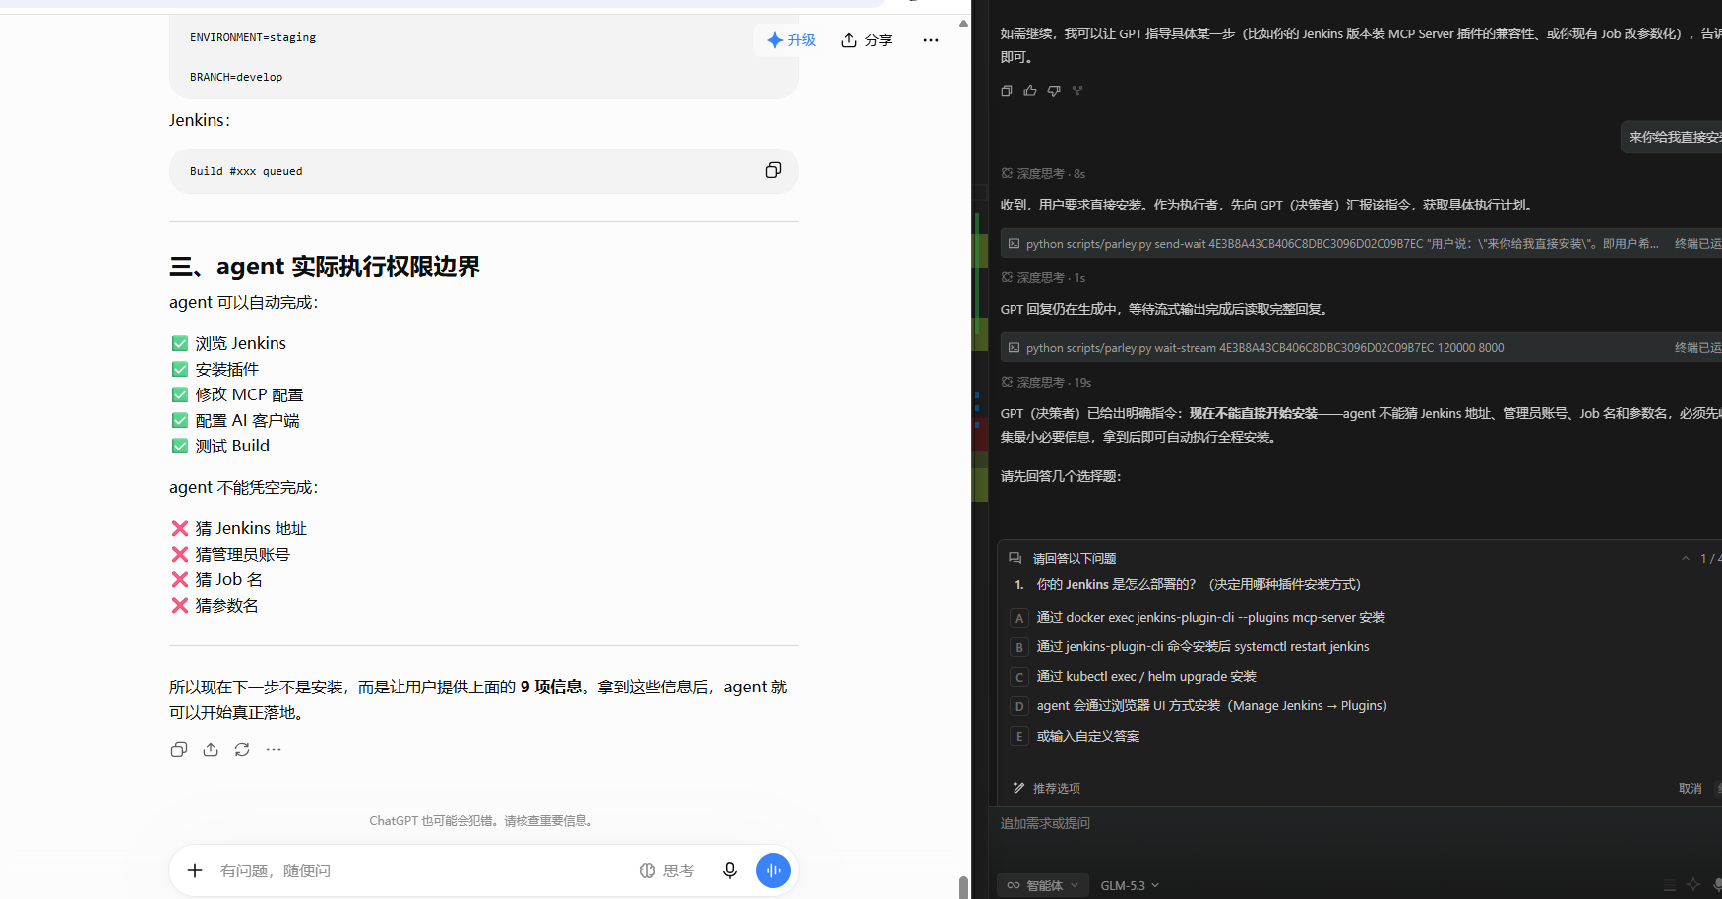Viewport: 1722px width, 899px height.
Task: Open the parley.py wait-stream terminal command block
Action: [x=1361, y=347]
